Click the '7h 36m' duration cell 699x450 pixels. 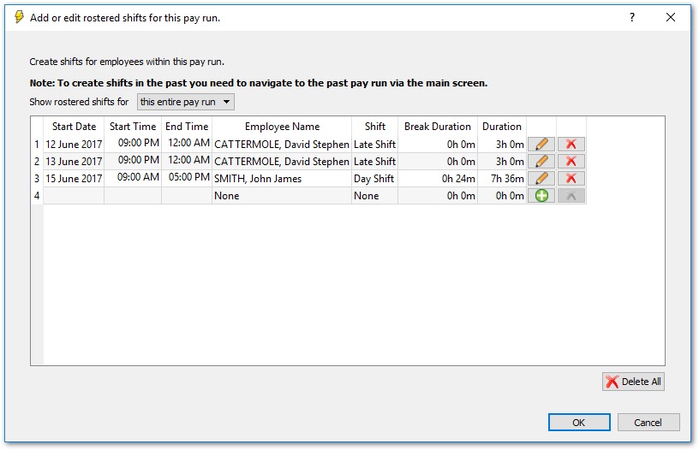click(x=502, y=179)
